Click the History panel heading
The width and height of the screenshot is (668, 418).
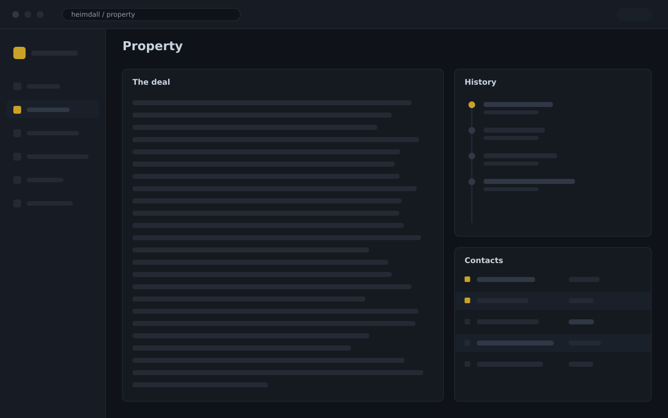pos(480,82)
